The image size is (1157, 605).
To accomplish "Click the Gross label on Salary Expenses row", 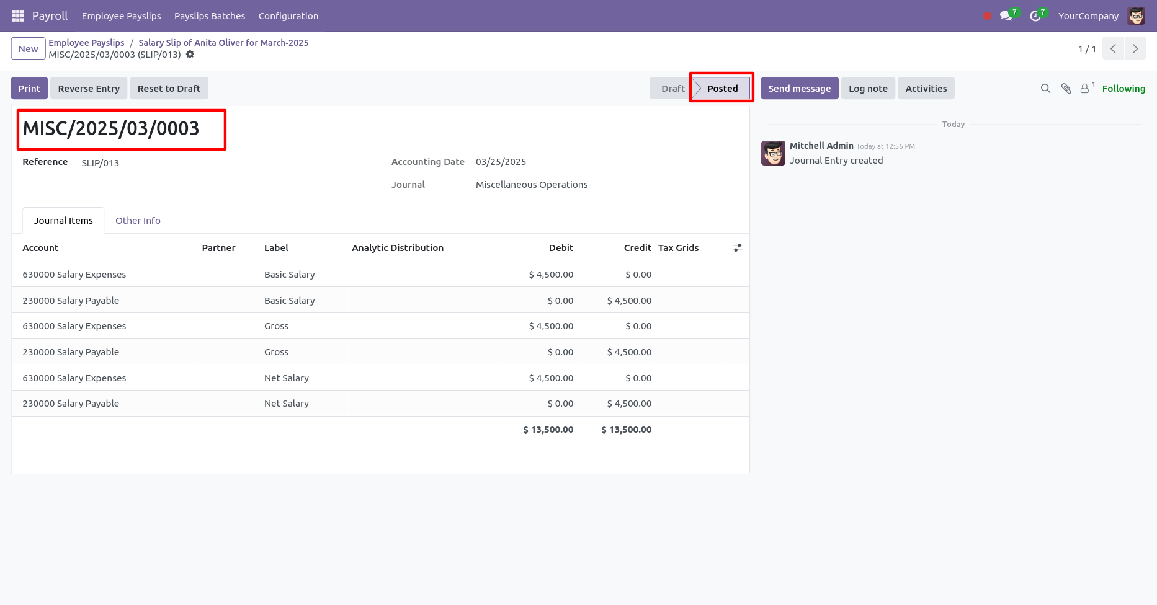I will 276,326.
